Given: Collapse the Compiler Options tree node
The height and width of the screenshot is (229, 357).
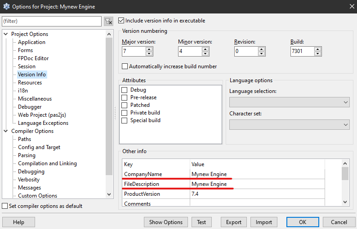Looking at the screenshot, I should pos(6,131).
